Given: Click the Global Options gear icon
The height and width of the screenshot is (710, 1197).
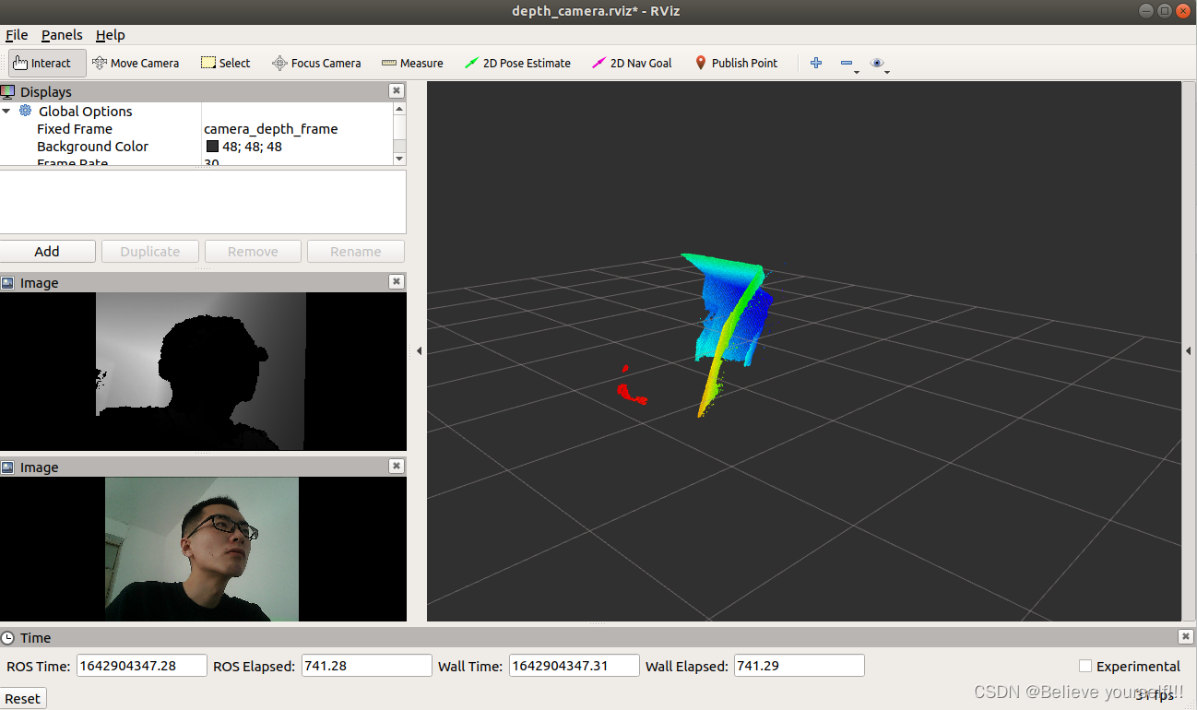Looking at the screenshot, I should (26, 111).
